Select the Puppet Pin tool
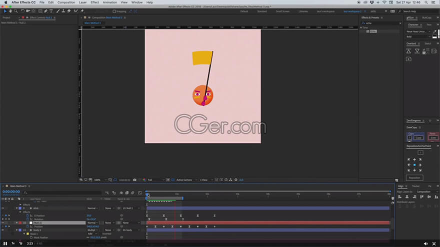This screenshot has height=247, width=440. click(x=82, y=11)
